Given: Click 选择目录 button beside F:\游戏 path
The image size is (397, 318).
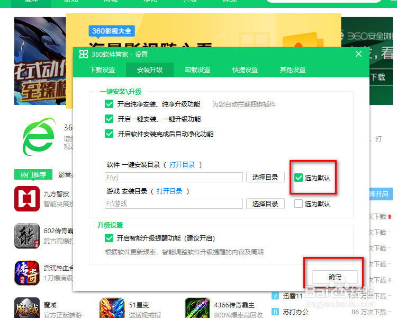Looking at the screenshot, I should point(265,204).
